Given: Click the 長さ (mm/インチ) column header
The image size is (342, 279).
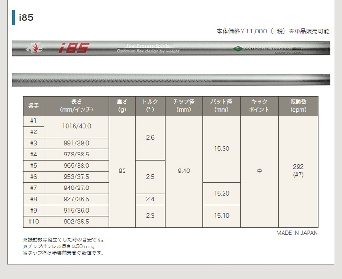Looking at the screenshot, I should tap(76, 106).
